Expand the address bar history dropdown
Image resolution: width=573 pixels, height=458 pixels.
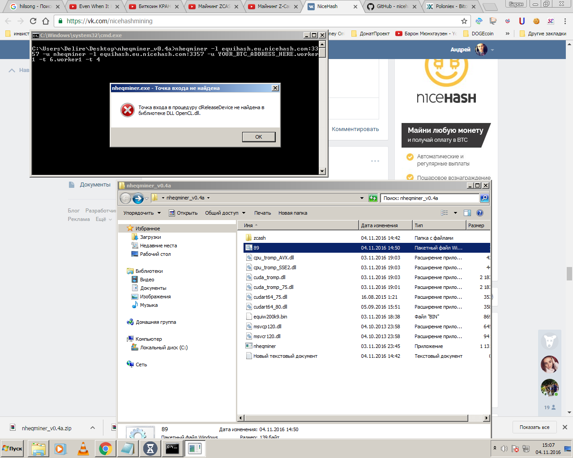[x=362, y=198]
